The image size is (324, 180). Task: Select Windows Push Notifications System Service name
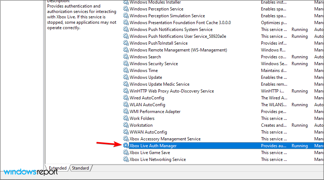click(171, 30)
